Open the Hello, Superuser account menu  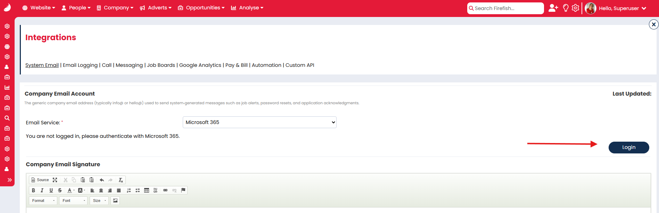[622, 8]
